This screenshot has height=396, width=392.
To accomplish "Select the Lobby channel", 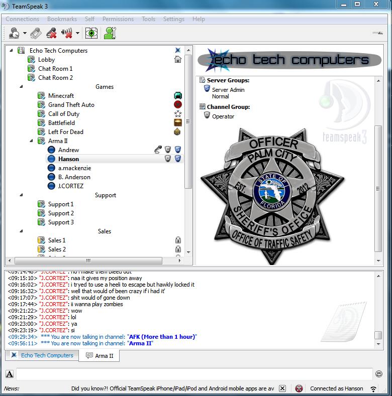I will (x=46, y=60).
